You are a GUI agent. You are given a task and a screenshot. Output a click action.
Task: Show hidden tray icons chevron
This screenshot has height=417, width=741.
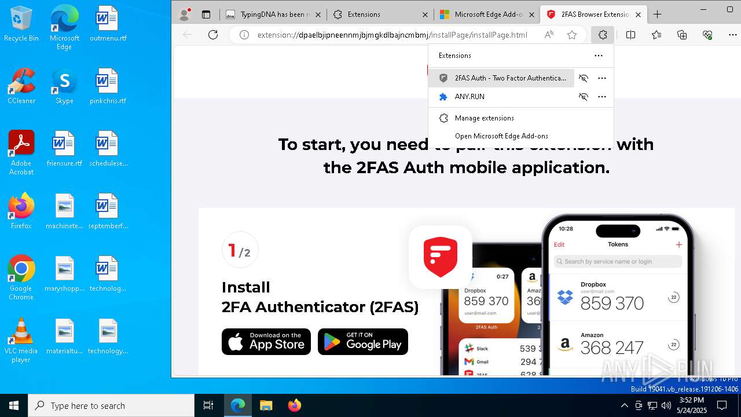pos(624,405)
